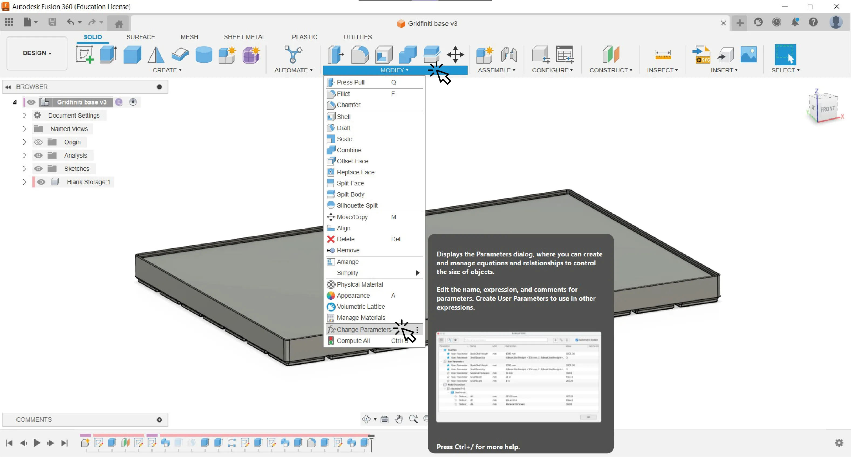Choose Shell from the Modify menu
The width and height of the screenshot is (851, 457).
pyautogui.click(x=343, y=116)
